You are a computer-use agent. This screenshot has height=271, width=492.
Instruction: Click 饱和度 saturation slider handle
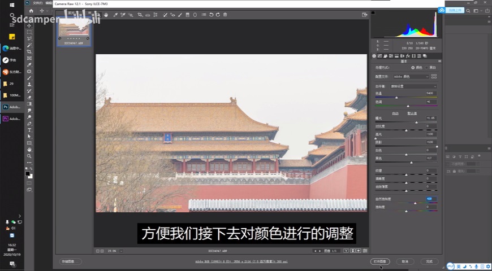coord(407,212)
